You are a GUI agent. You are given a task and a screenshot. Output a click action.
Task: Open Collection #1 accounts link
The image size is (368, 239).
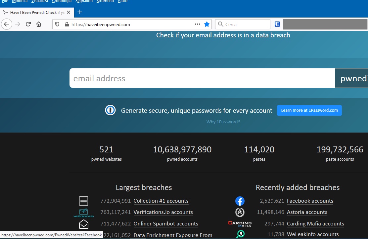pyautogui.click(x=161, y=201)
